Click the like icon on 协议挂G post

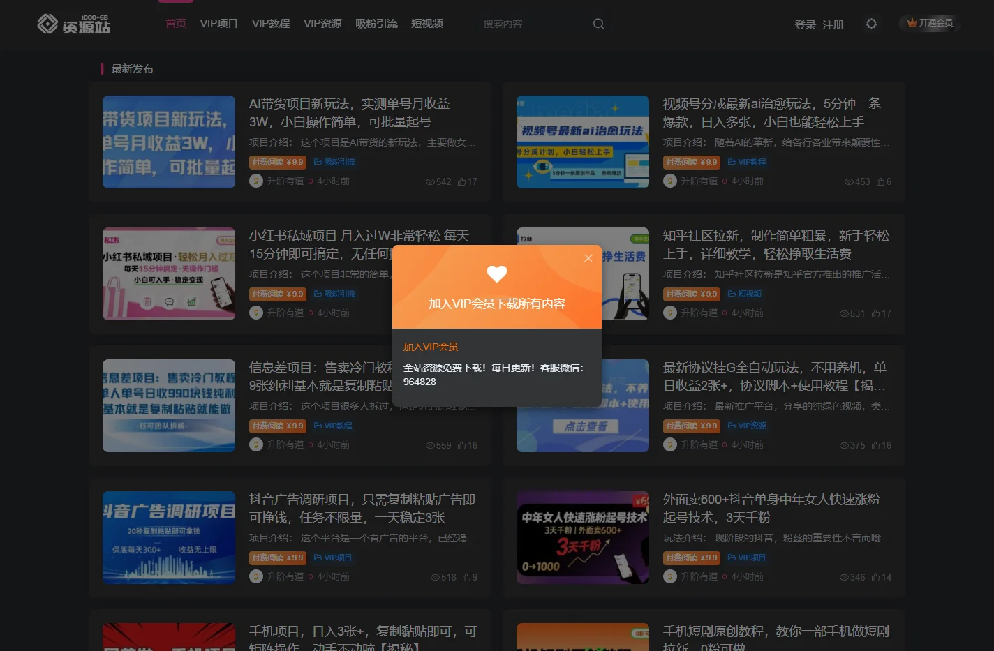coord(875,445)
